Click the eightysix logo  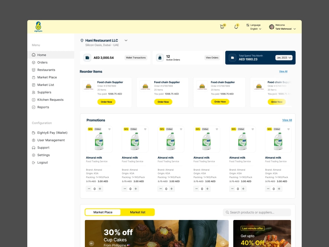click(38, 27)
